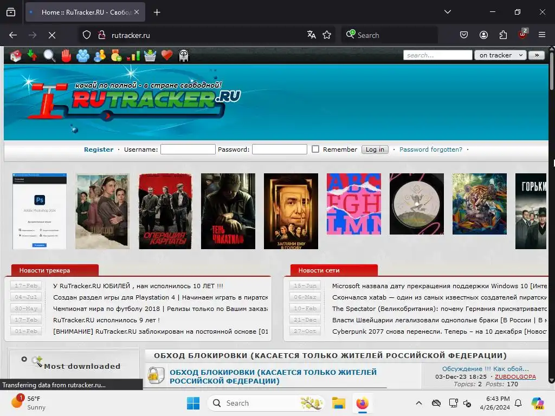
Task: Click the Password input field
Action: 280,149
